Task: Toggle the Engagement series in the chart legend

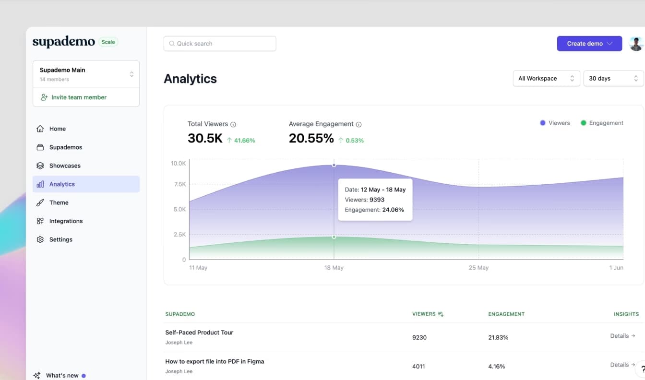Action: point(602,123)
